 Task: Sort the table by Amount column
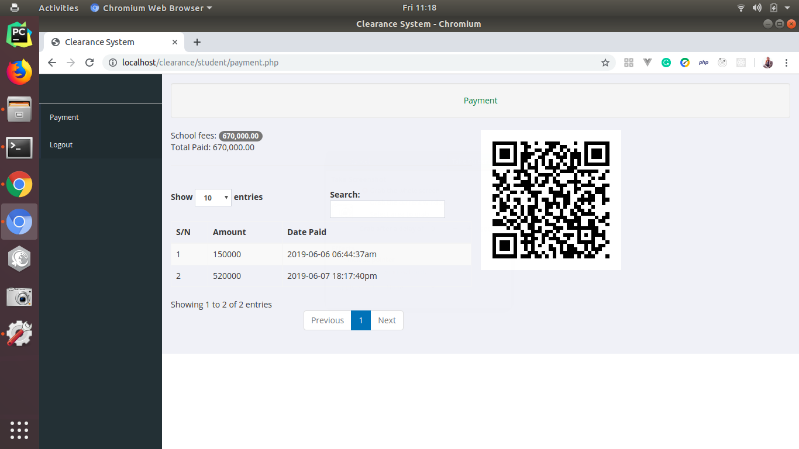pos(229,232)
